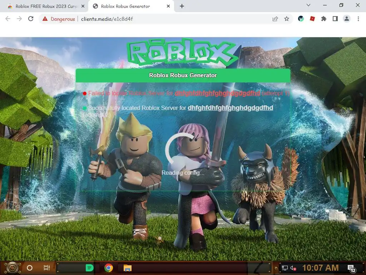
Task: Share this page via the share icon
Action: tap(275, 19)
